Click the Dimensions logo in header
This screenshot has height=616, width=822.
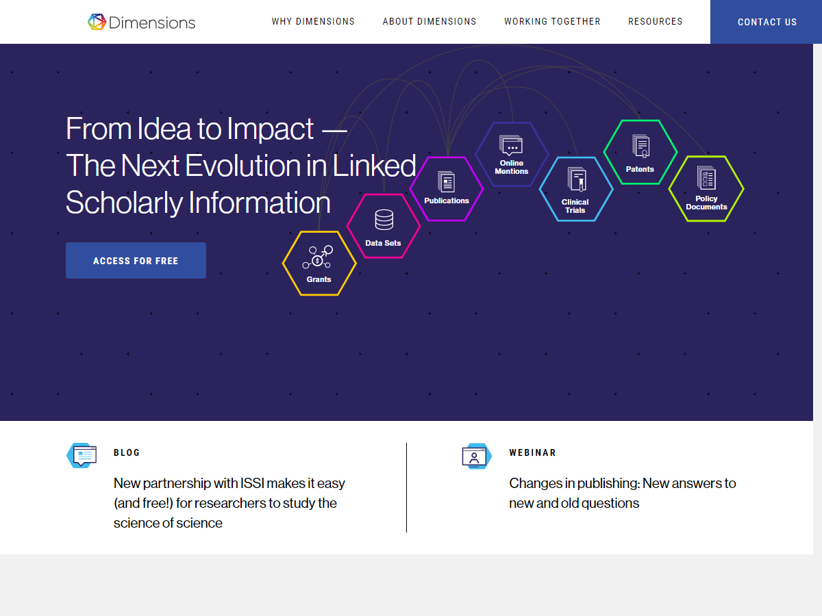point(142,22)
